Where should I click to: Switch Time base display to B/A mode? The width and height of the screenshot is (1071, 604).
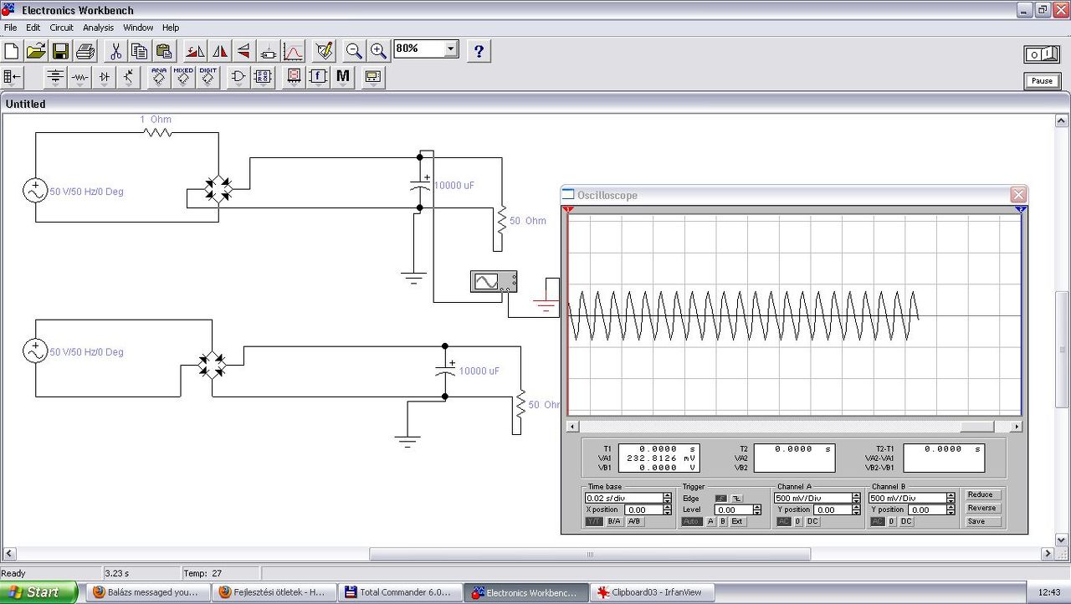click(614, 521)
